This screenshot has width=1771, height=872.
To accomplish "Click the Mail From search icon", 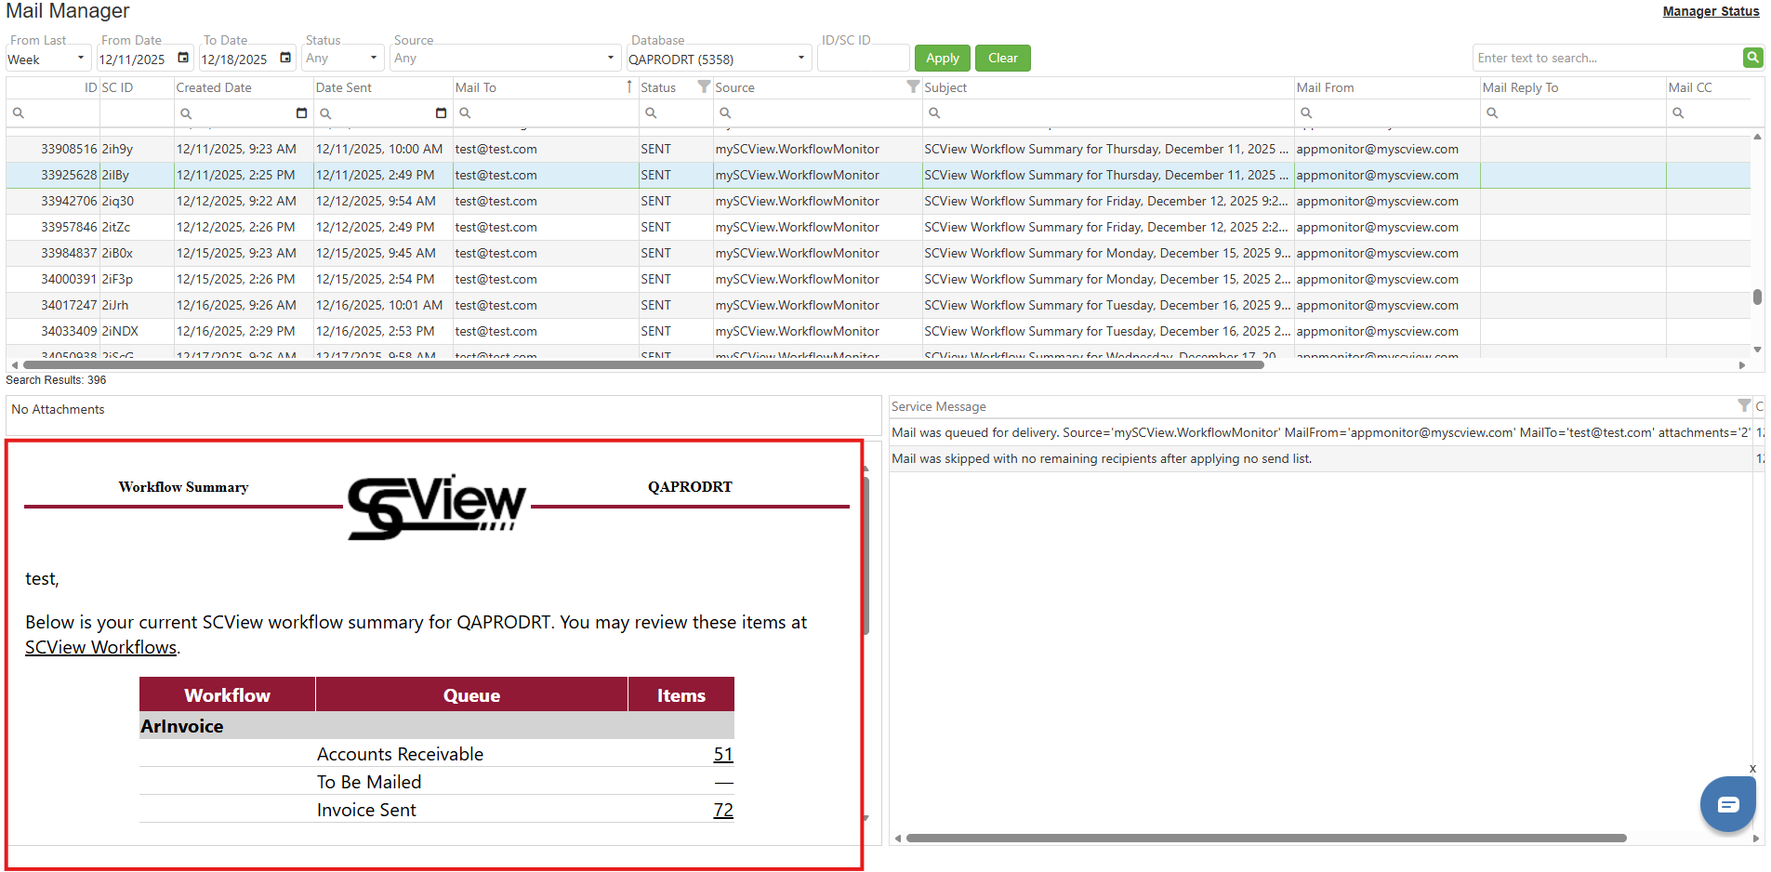I will 1306,112.
